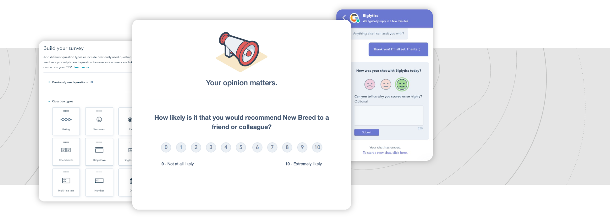The height and width of the screenshot is (219, 610).
Task: Click the Submit button in chat survey
Action: 366,132
